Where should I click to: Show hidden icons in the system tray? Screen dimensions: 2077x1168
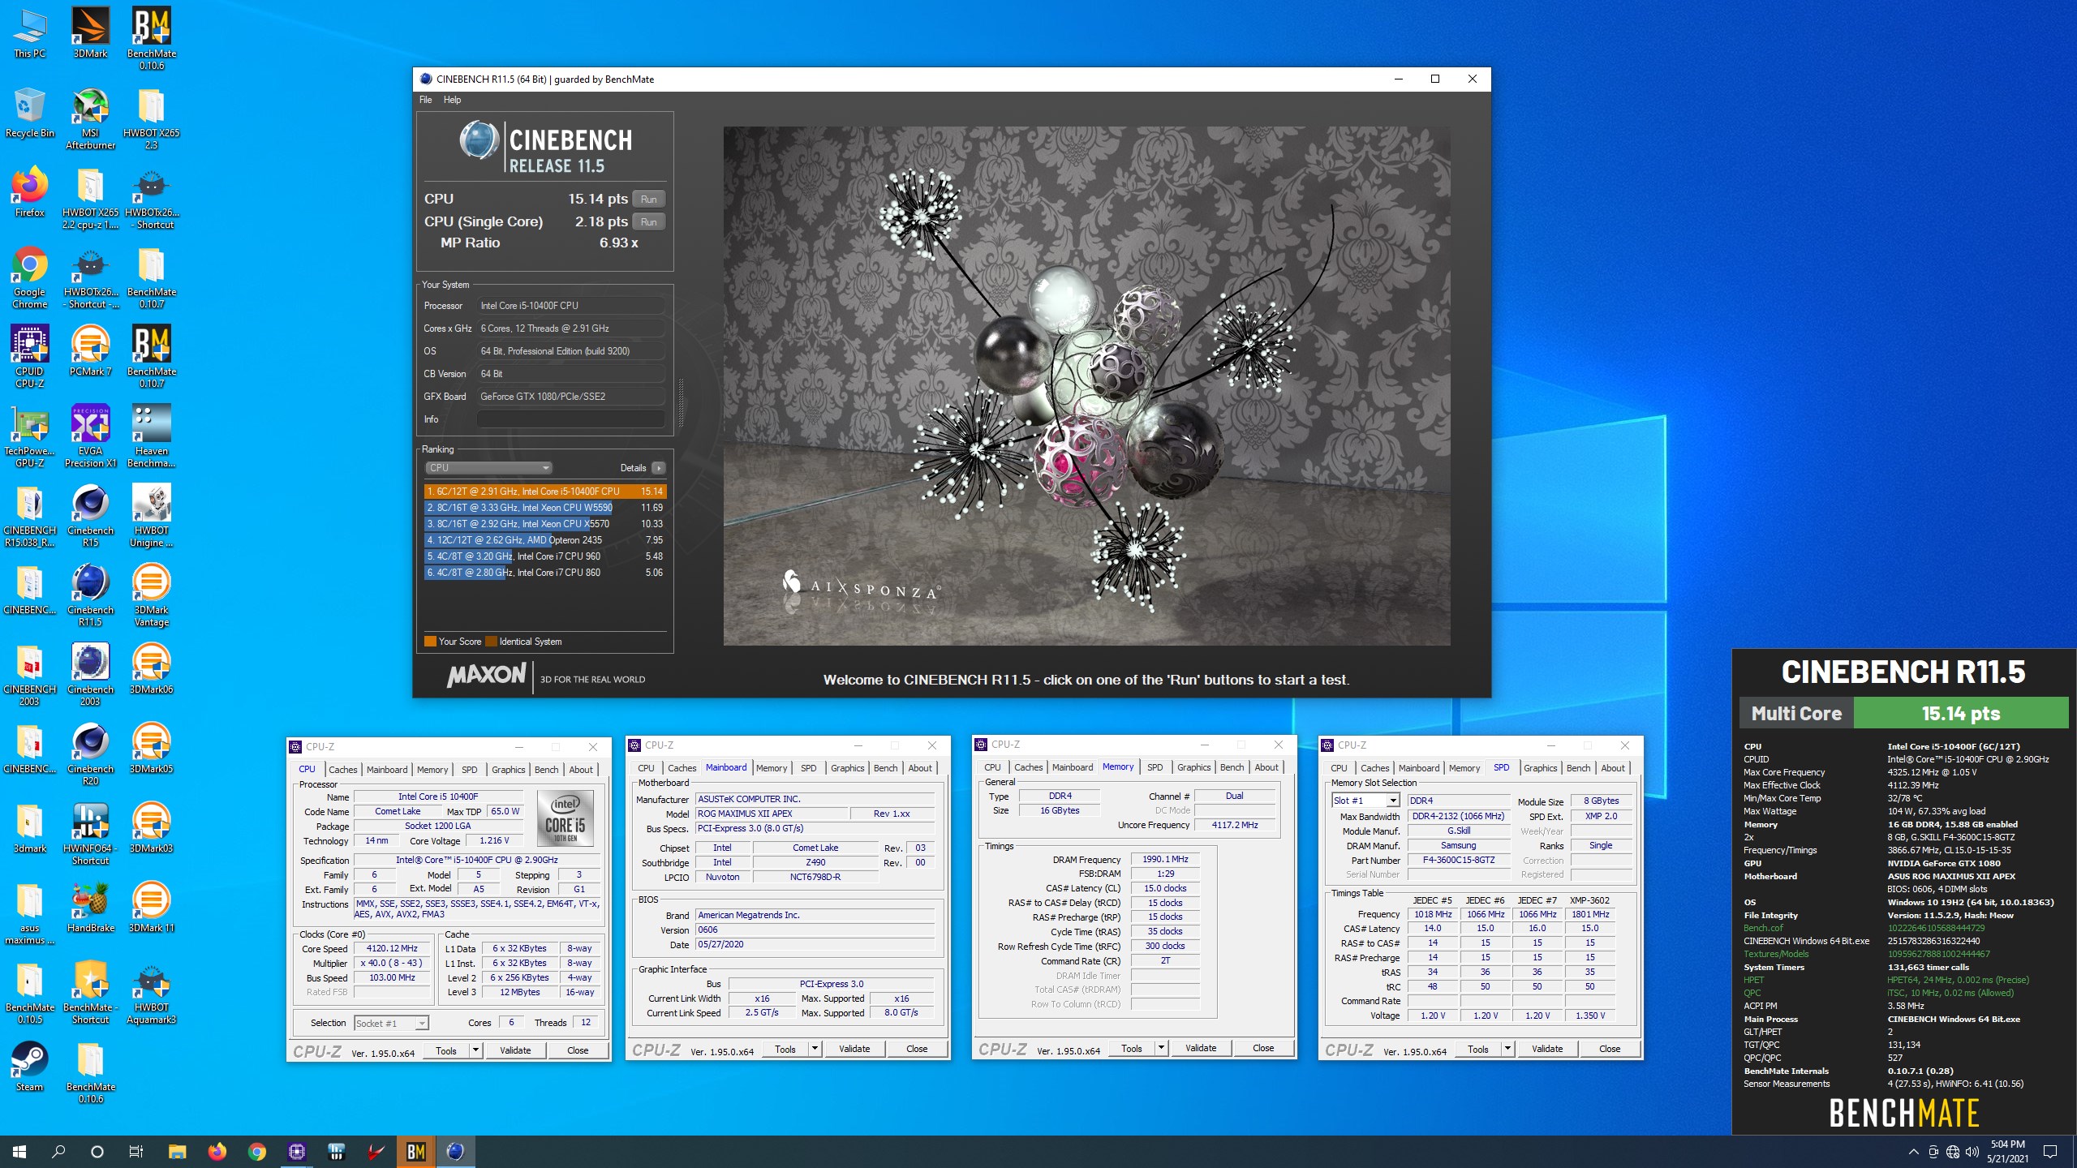pyautogui.click(x=1913, y=1151)
